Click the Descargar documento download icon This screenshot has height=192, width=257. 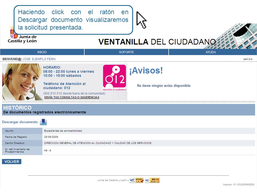coord(43,122)
